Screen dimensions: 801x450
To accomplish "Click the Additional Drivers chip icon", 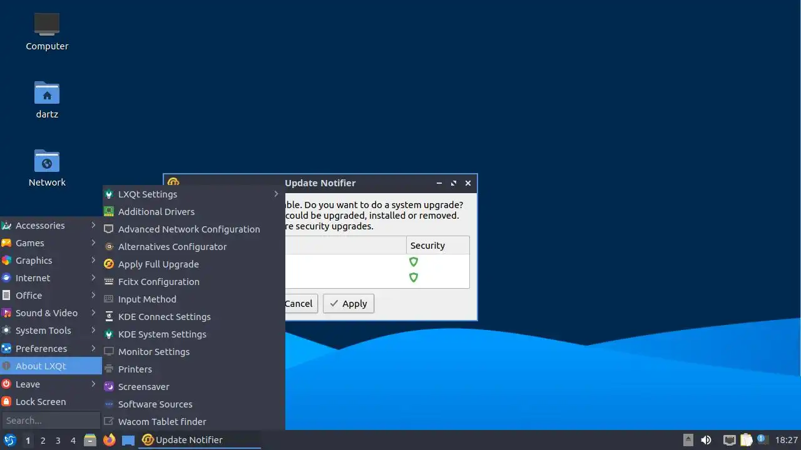I will (109, 212).
